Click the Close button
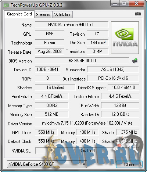The image size is (147, 172). [x=129, y=164]
